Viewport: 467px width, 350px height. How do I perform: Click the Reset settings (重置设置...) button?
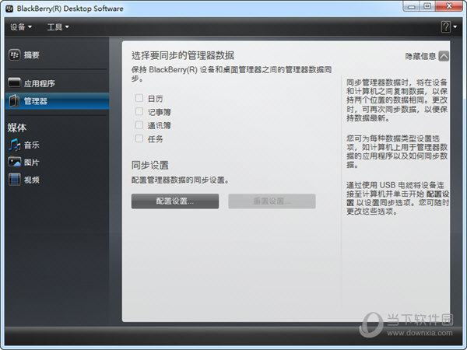coord(272,201)
